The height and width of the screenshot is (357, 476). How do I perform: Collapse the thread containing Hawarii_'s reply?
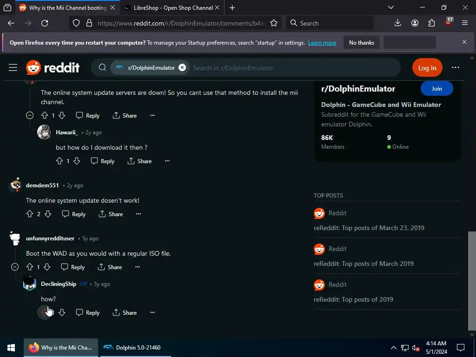pos(29,115)
